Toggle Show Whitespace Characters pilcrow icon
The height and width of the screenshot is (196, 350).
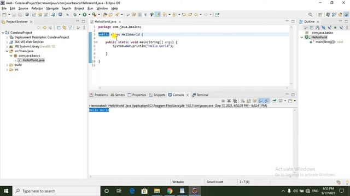[145, 15]
